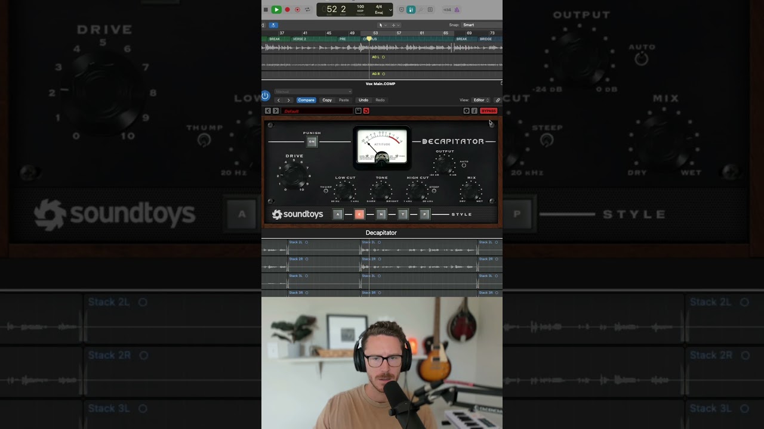
Task: Open the secondary marquee tool menu
Action: [394, 25]
